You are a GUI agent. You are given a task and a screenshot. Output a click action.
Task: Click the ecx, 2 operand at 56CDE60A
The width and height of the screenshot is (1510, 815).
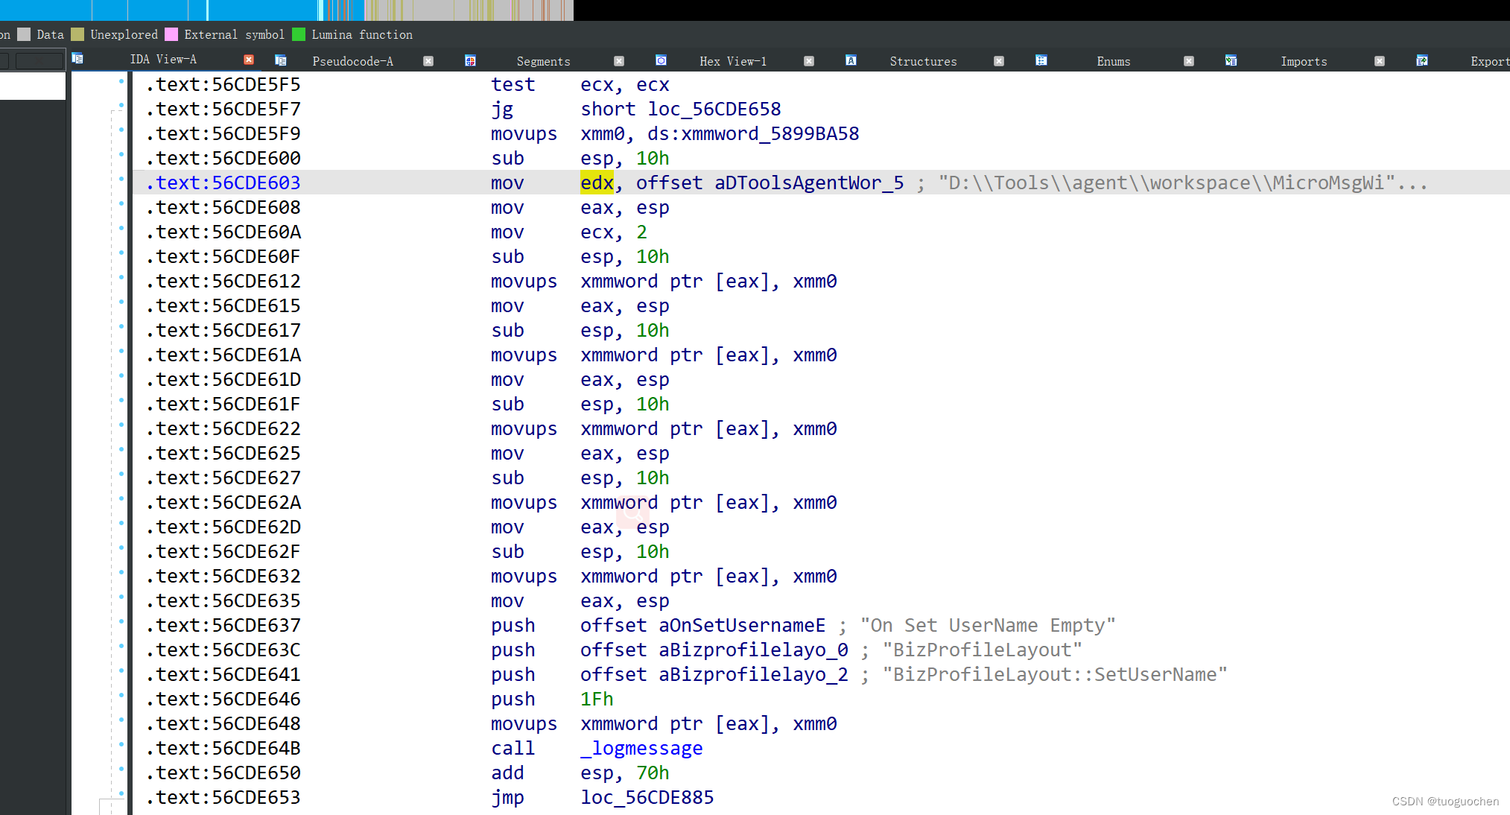(x=614, y=232)
